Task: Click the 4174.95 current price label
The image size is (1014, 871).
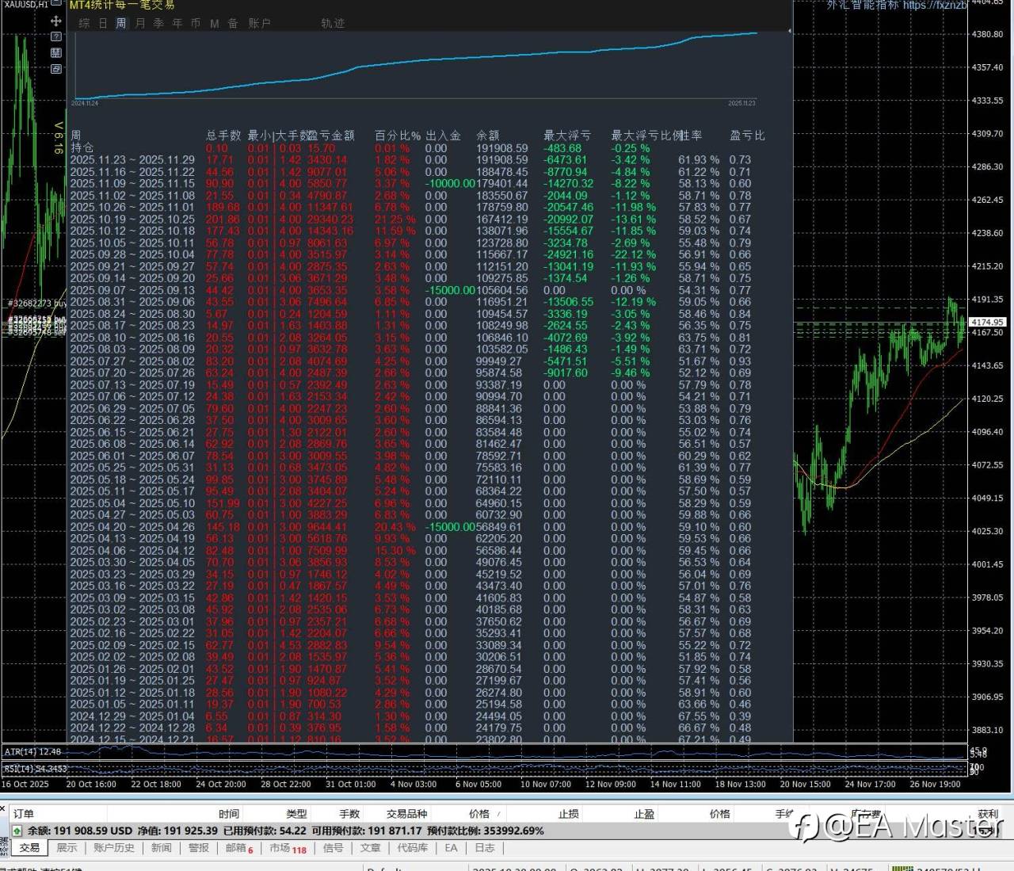Action: coord(987,322)
